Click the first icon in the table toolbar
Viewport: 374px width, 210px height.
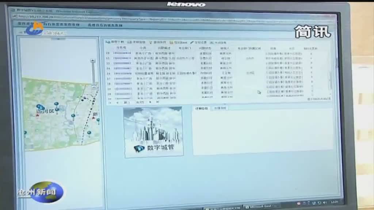108,42
